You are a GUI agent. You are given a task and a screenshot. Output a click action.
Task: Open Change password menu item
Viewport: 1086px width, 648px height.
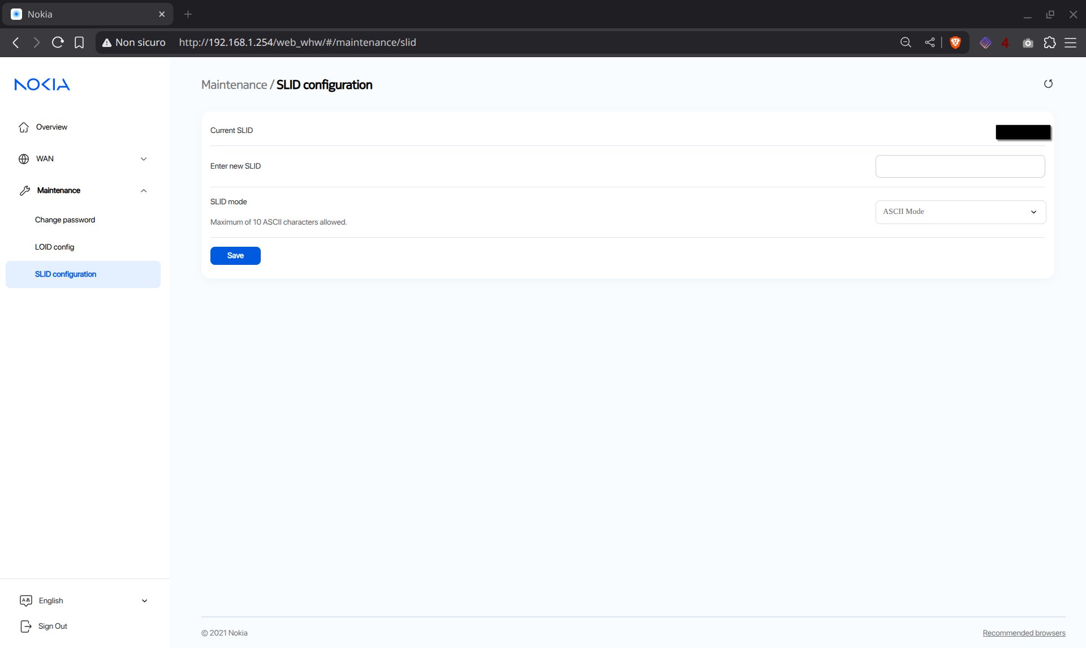tap(65, 220)
